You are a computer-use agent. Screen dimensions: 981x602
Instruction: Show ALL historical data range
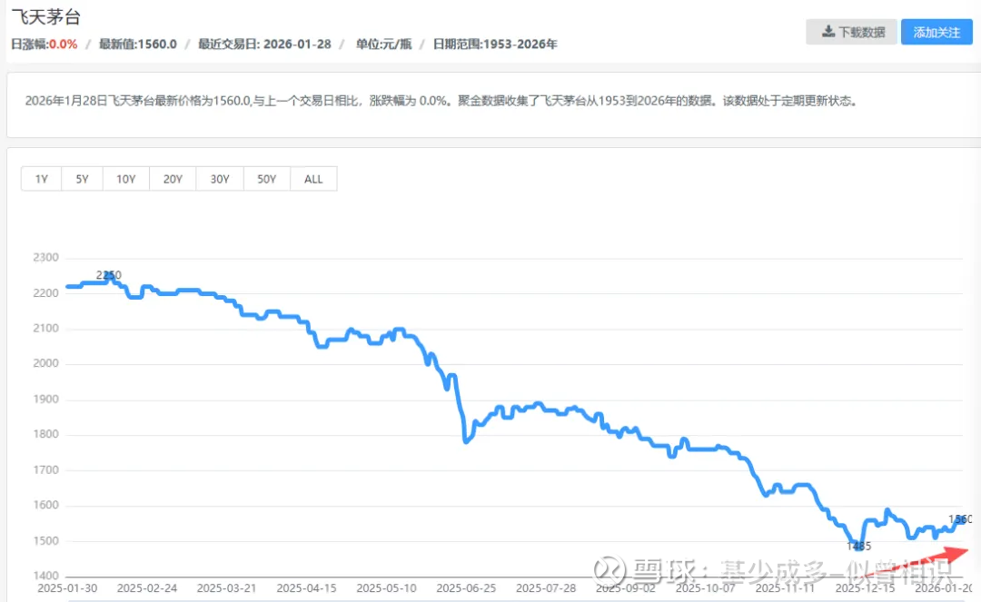click(313, 179)
